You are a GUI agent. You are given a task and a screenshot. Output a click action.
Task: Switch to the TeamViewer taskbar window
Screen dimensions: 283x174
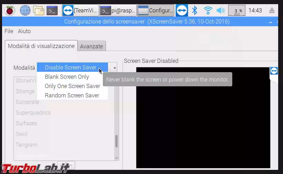[x=80, y=10]
